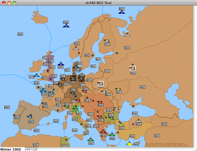The height and width of the screenshot is (151, 197).
Task: Select the Turkish fleet in eas
Action: [x=129, y=144]
